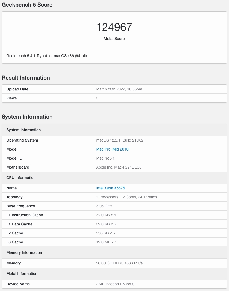Click the large System Information page heading
Screen dimensions: 229x291
point(27,117)
